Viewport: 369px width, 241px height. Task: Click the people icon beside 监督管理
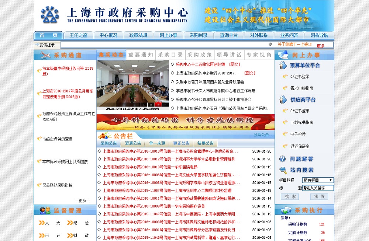(x=45, y=210)
